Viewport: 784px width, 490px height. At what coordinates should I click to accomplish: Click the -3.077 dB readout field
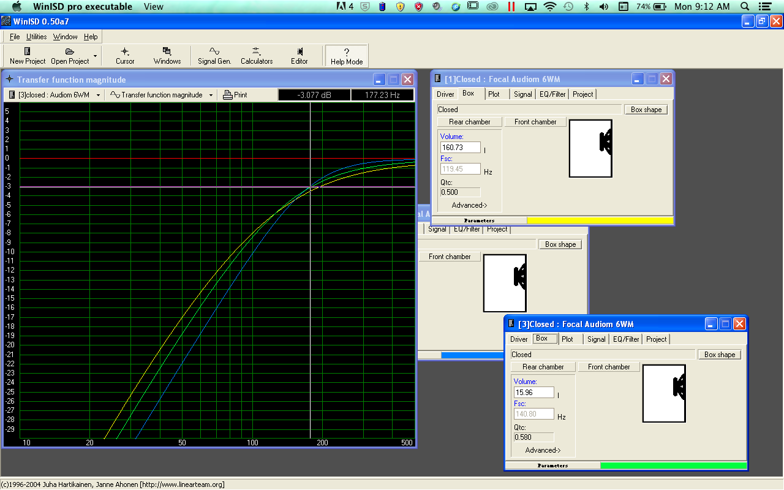click(x=314, y=95)
